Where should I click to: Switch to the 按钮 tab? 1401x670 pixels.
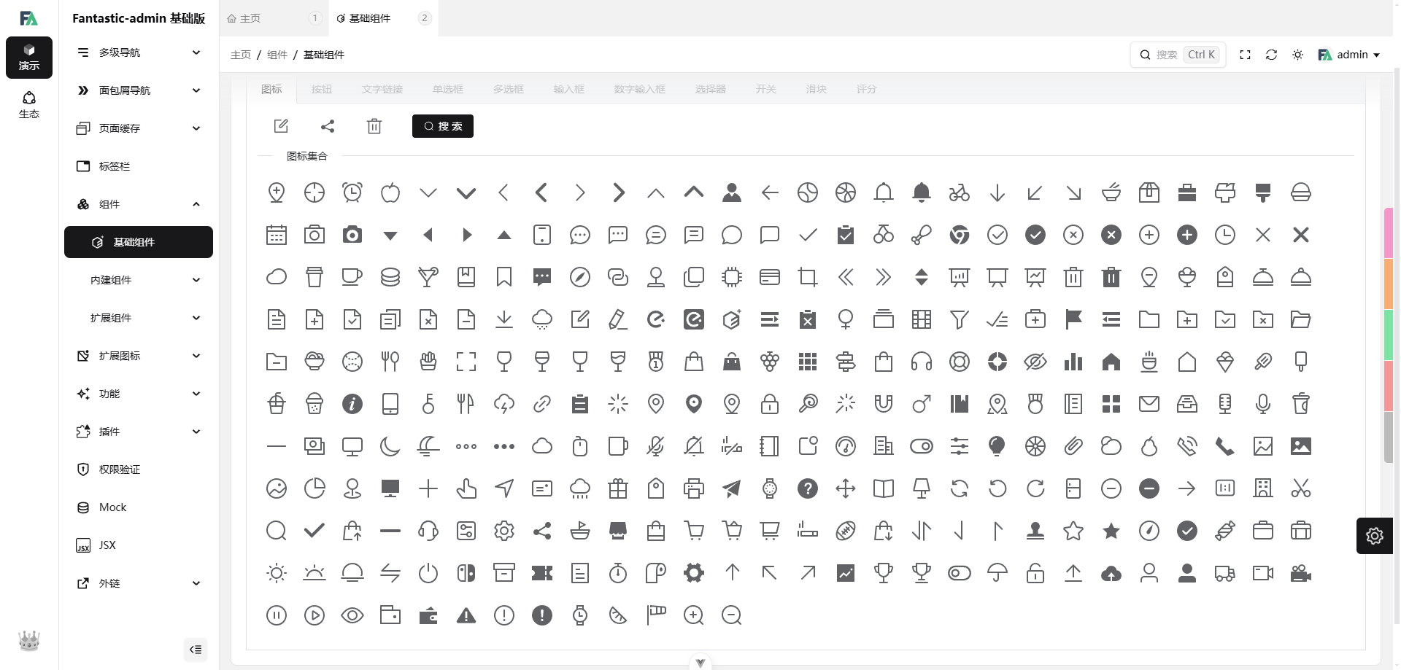click(x=322, y=89)
